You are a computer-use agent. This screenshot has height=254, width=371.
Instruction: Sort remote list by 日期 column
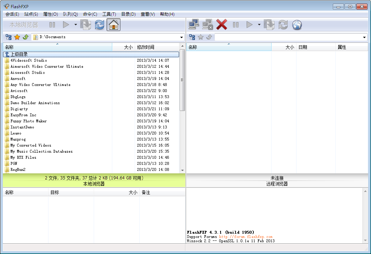point(316,47)
